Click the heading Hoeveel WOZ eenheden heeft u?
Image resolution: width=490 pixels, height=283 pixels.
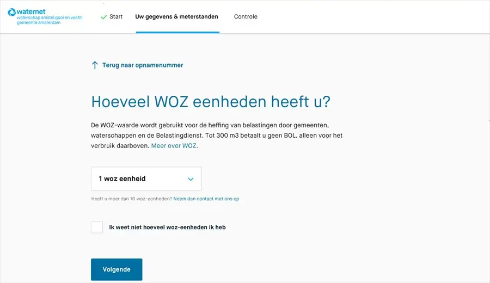click(211, 102)
